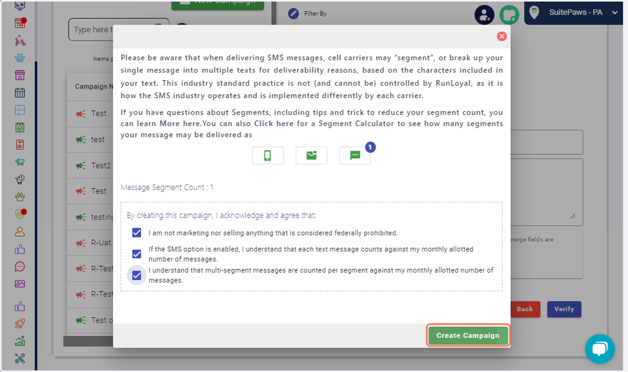
Task: Click the horizontal scrollbar under campaign list
Action: tap(88, 341)
